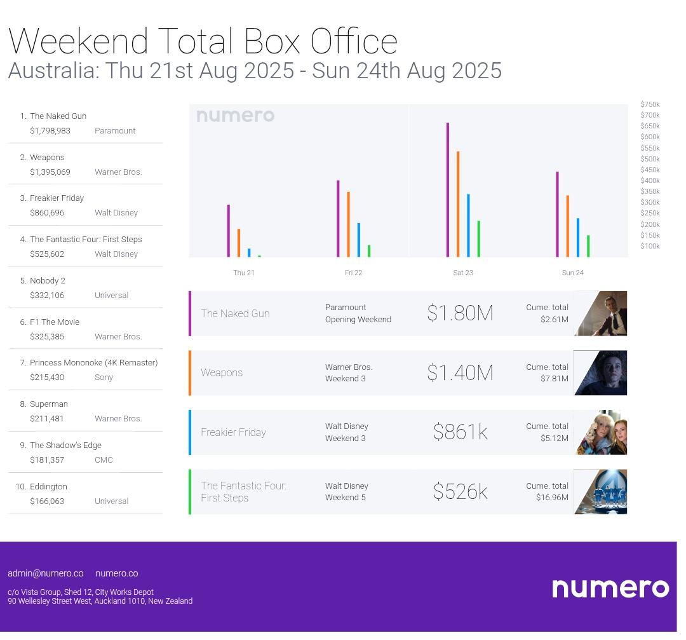Select 'The Fantastic Four: First Steps' list entry
The image size is (686, 640).
click(x=86, y=240)
